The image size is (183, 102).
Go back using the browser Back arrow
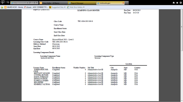(x=3, y=3)
